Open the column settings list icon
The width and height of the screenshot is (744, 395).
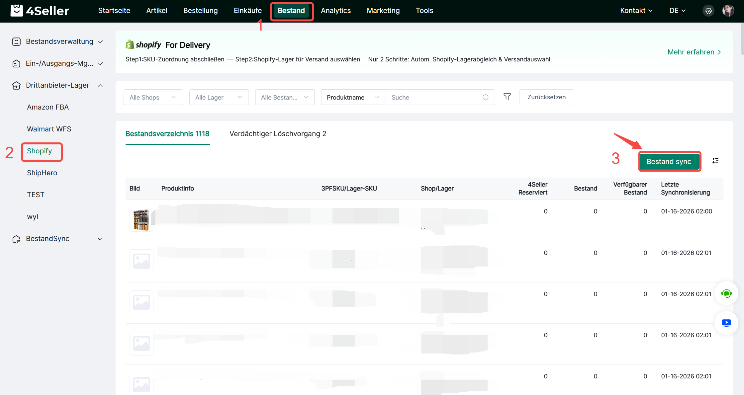point(715,161)
